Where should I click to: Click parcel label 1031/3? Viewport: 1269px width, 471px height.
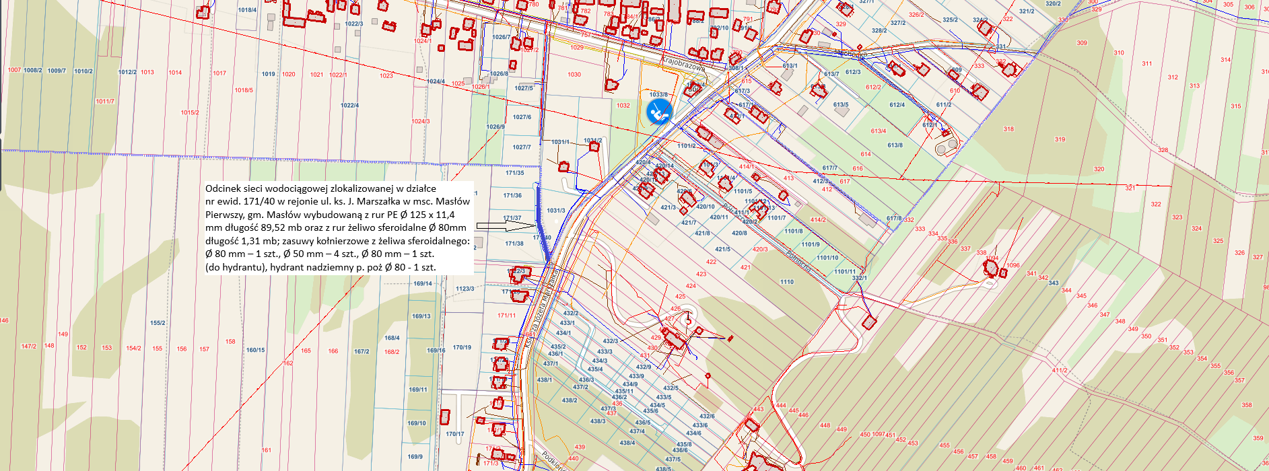coord(556,211)
